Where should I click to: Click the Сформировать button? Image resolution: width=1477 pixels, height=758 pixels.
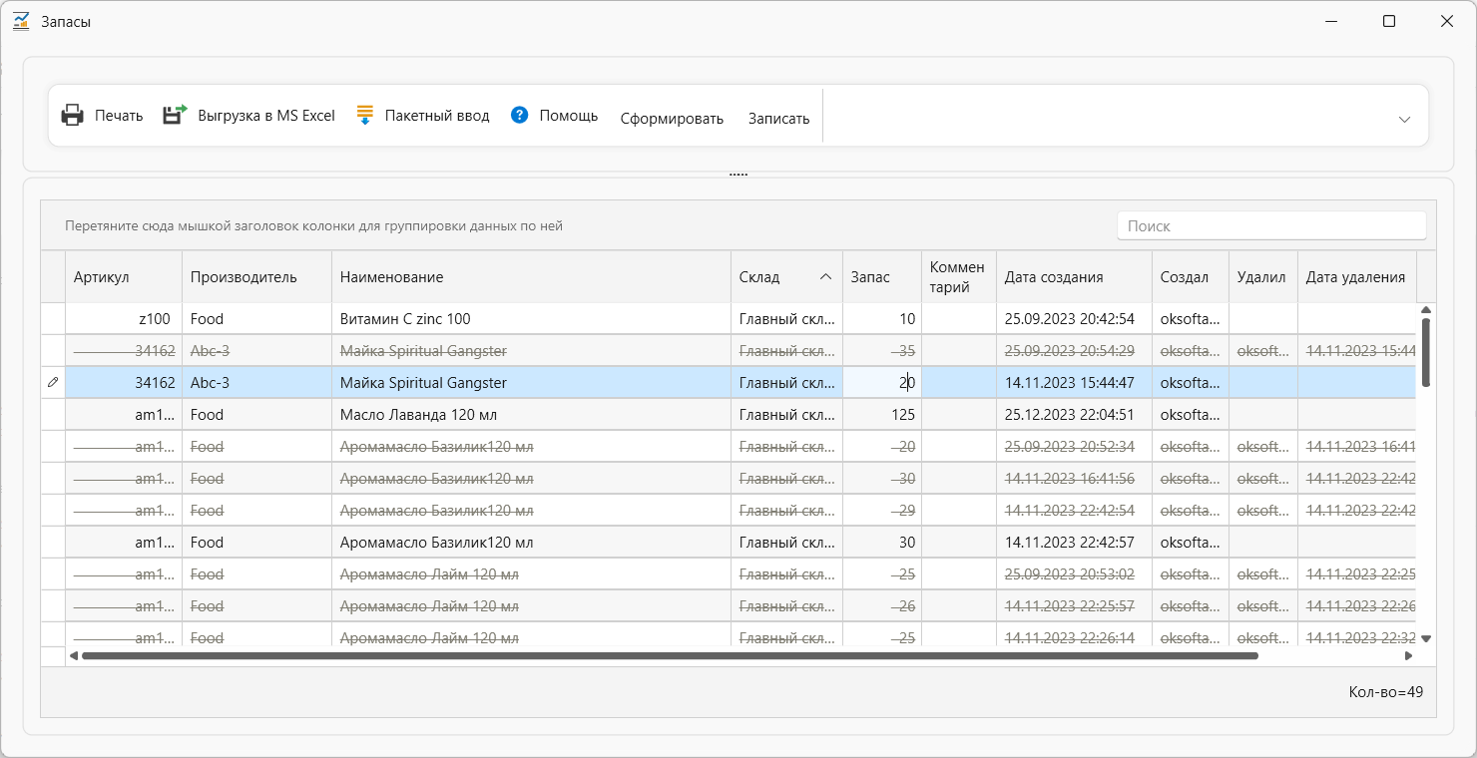[x=672, y=119]
